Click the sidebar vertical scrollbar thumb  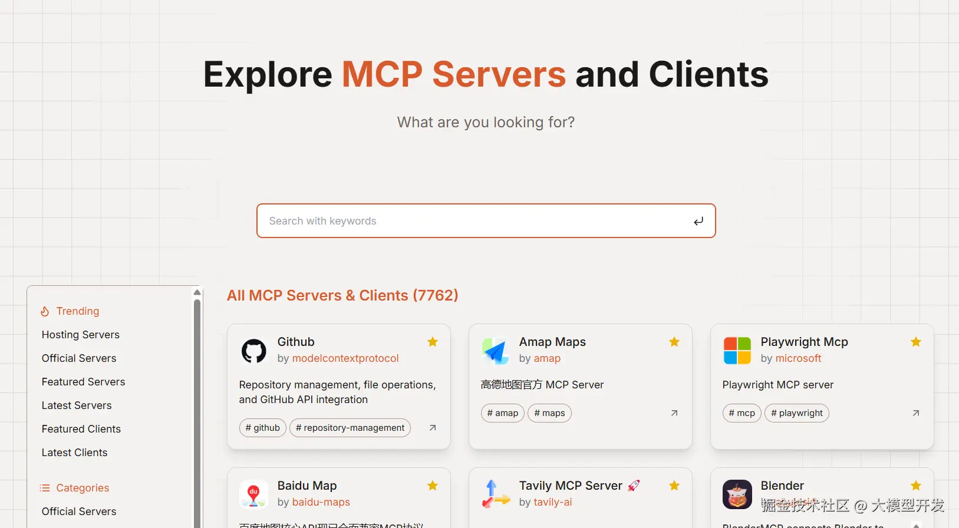197,412
